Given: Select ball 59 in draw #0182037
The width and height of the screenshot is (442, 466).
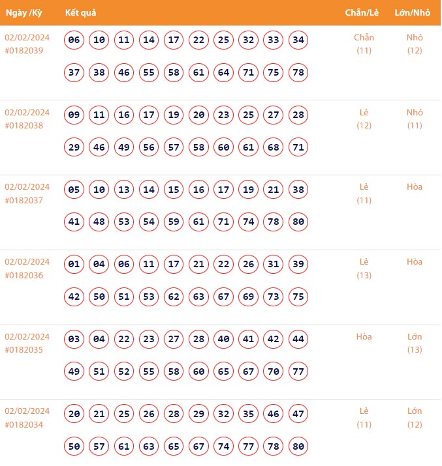Looking at the screenshot, I should [174, 222].
